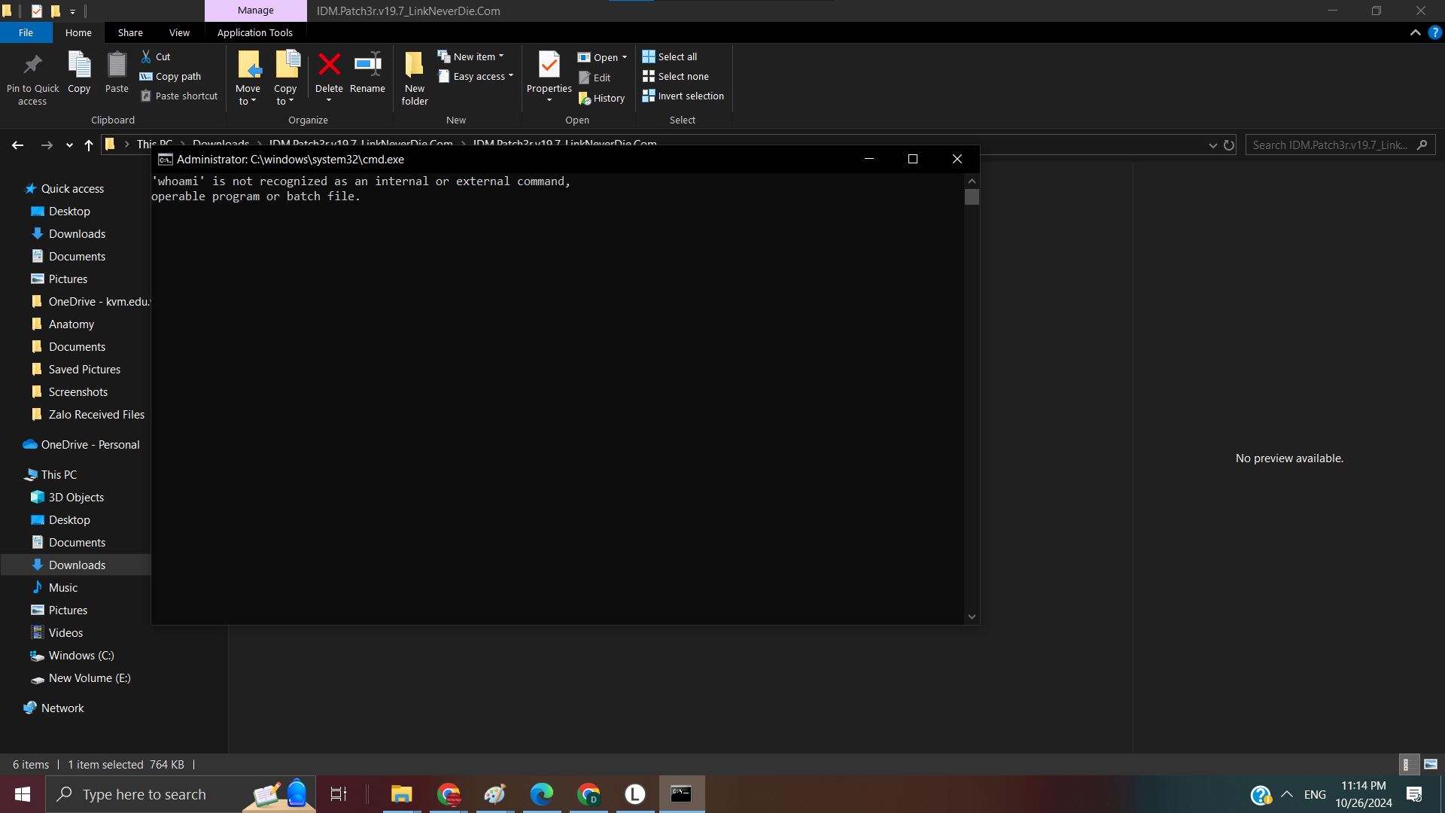
Task: Expand the New item dropdown
Action: pos(501,56)
